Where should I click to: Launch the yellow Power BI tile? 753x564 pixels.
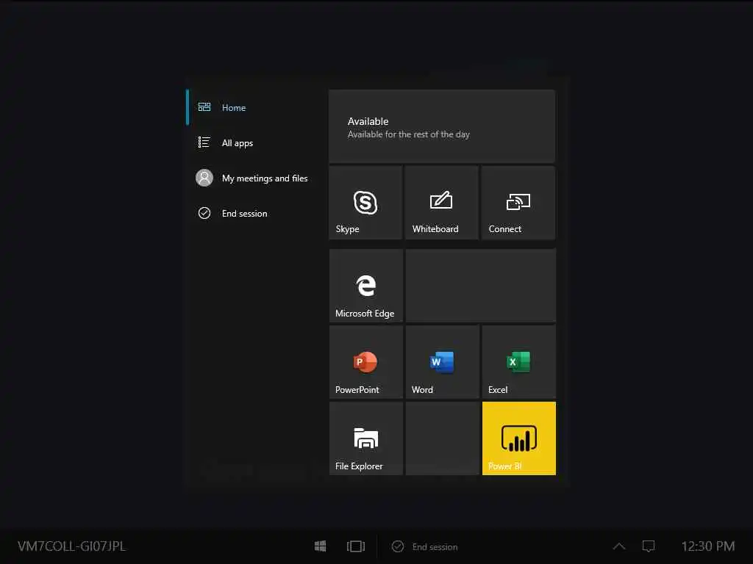[518, 438]
